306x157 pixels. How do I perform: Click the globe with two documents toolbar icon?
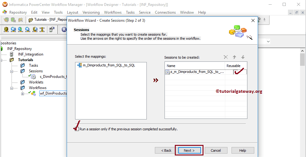pyautogui.click(x=13, y=29)
